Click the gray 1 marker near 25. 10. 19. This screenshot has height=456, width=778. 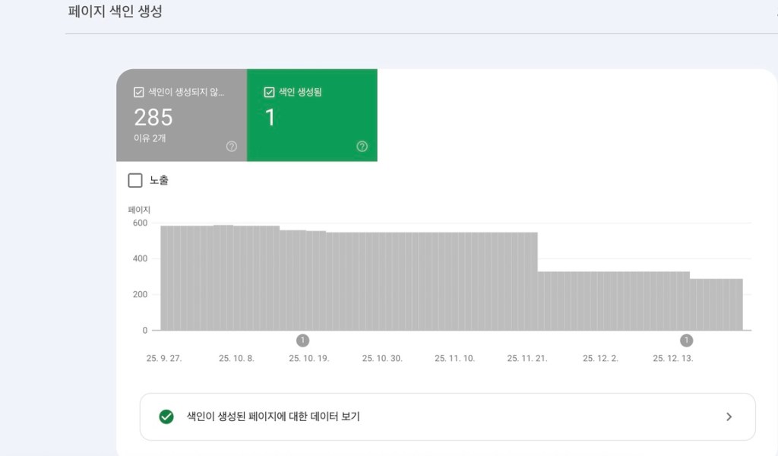point(305,340)
